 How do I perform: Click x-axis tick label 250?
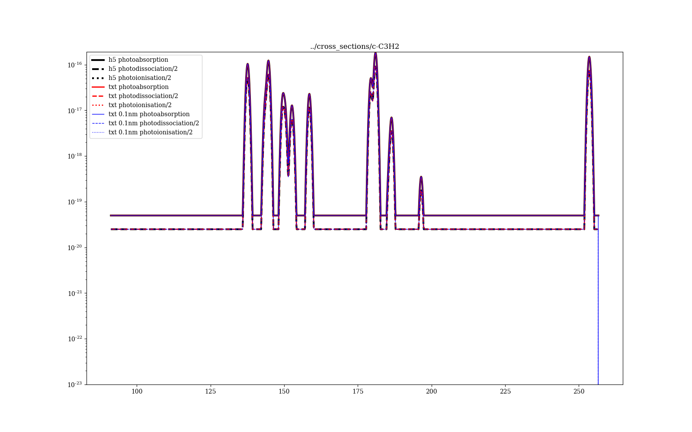point(579,391)
